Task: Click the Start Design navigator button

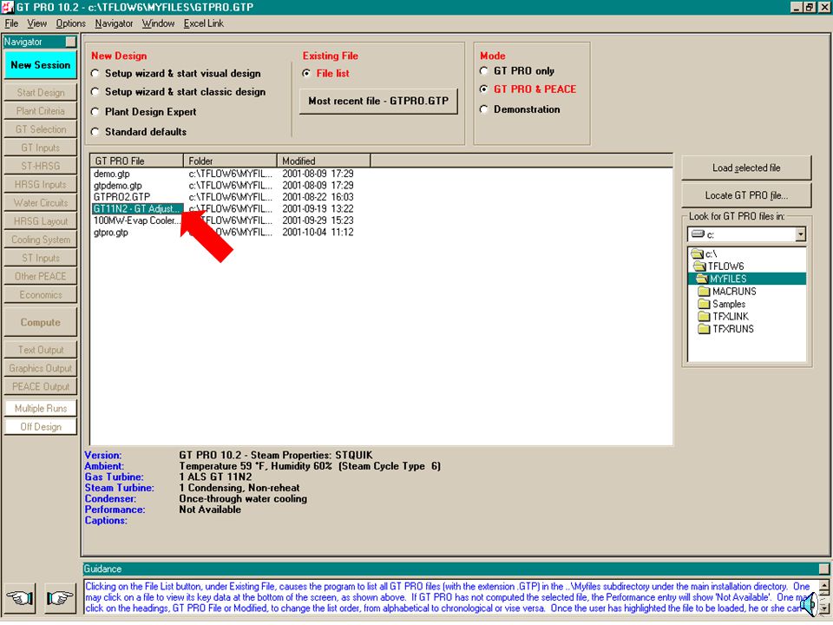Action: tap(41, 93)
